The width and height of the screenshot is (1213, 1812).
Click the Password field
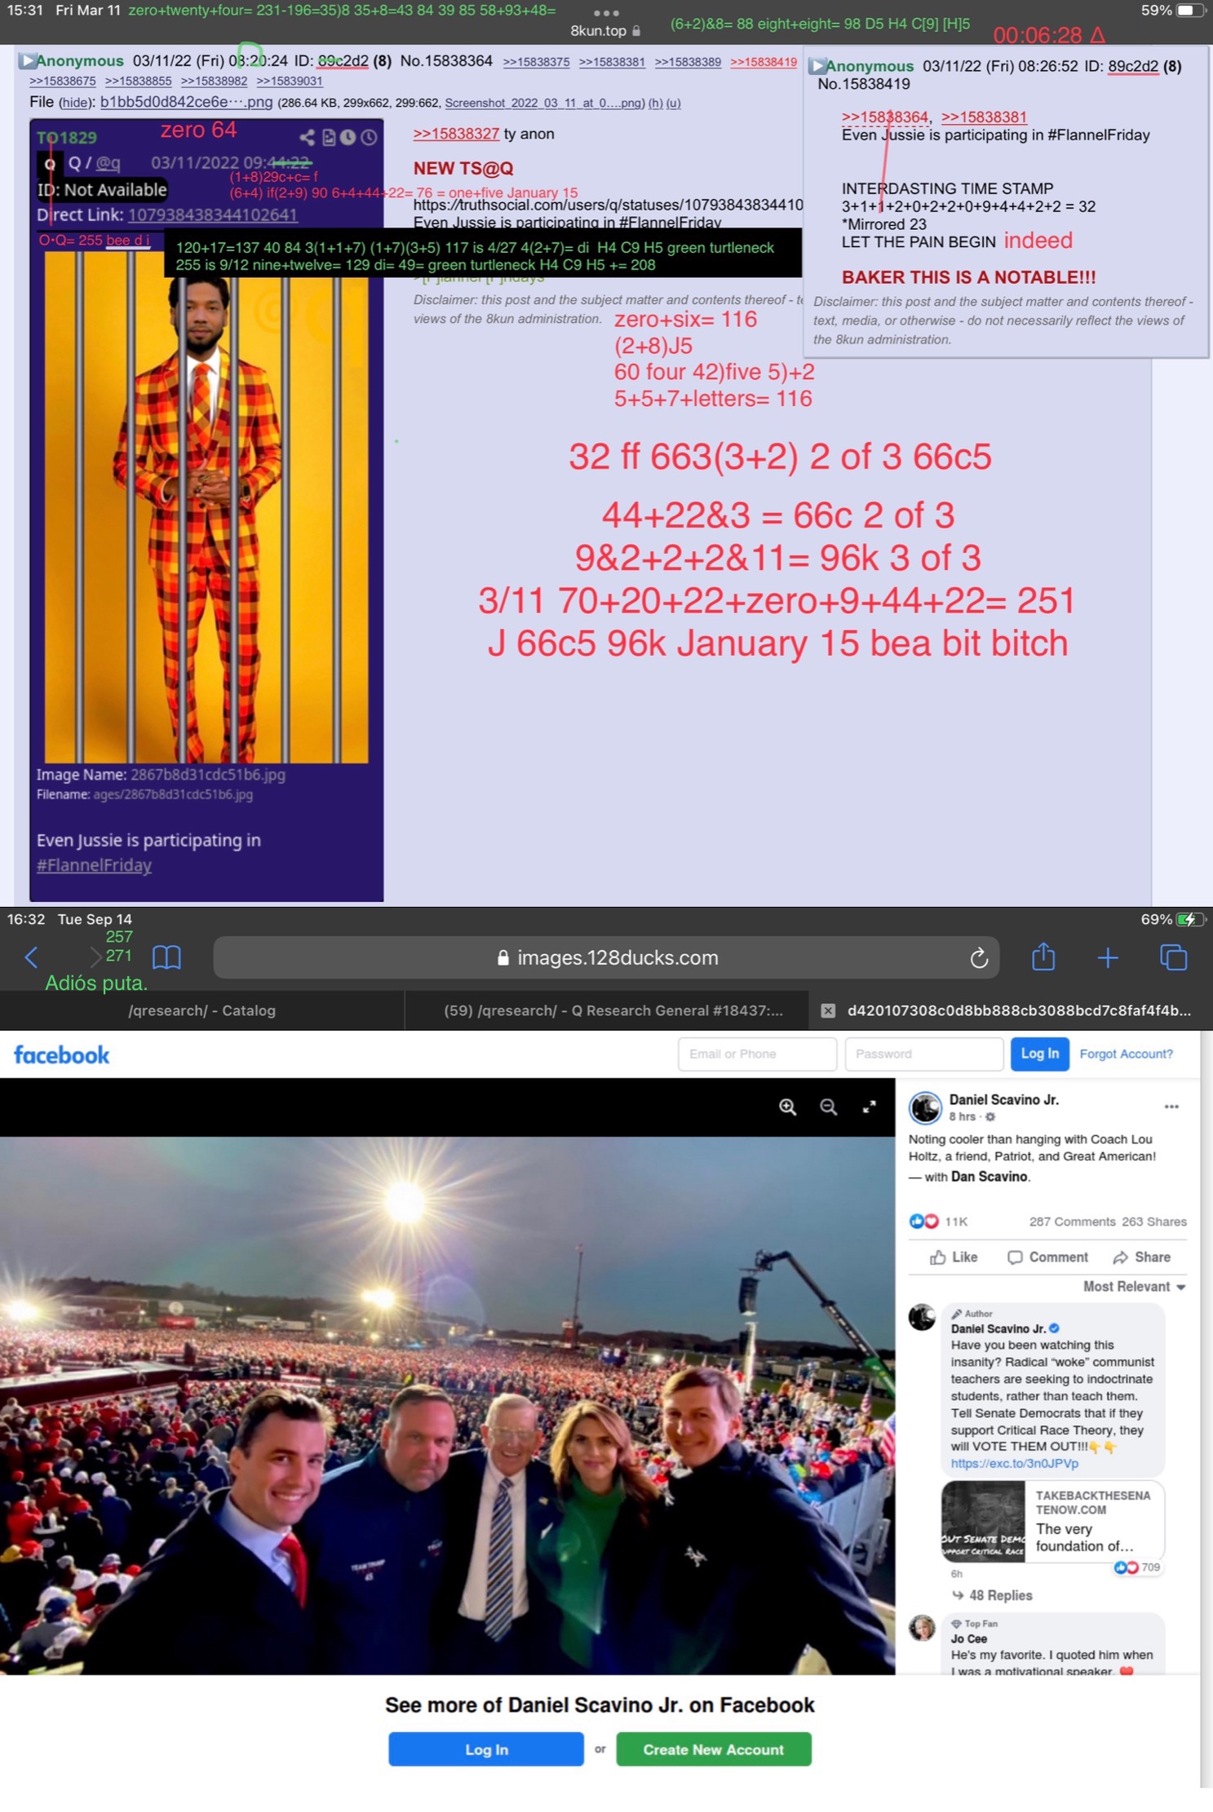(x=924, y=1054)
